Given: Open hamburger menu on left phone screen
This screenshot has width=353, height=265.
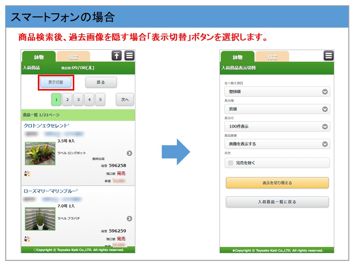Looking at the screenshot, I should tap(129, 56).
